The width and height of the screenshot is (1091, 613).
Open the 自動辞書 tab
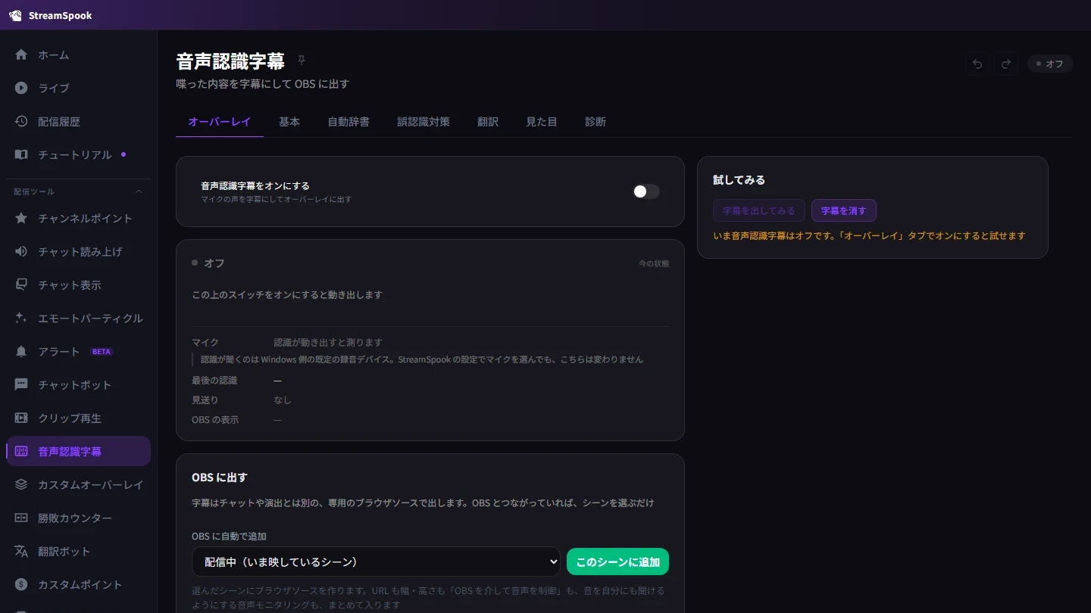tap(349, 121)
